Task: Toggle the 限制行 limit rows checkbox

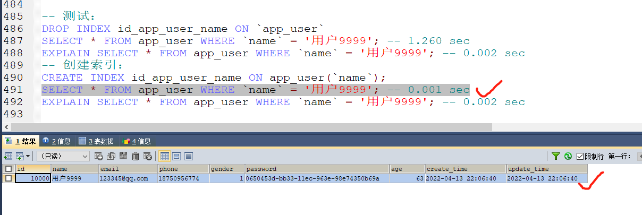Action: pos(580,156)
